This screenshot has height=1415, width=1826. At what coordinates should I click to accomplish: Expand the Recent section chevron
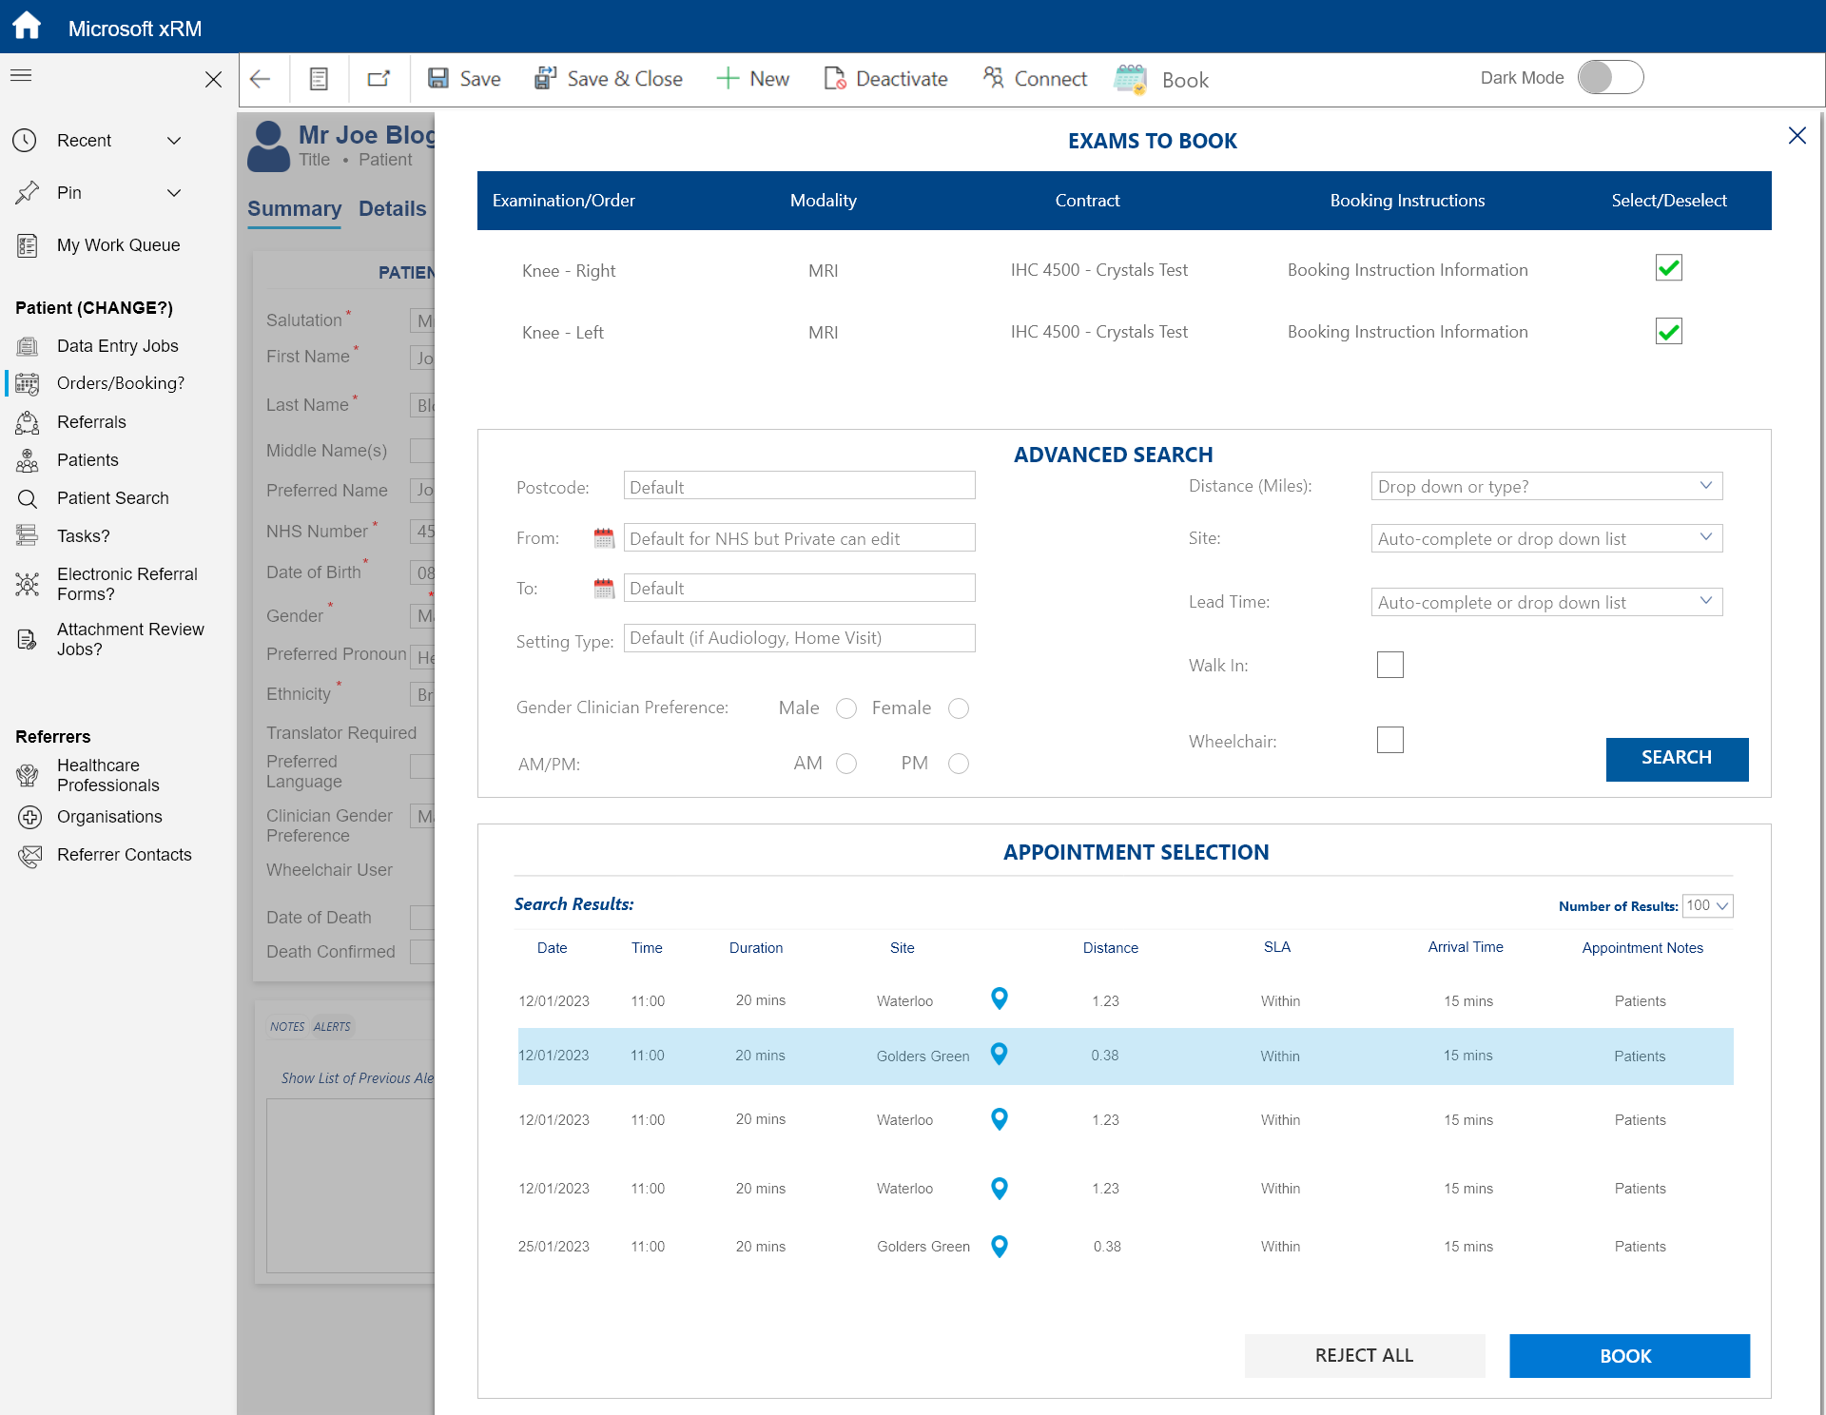pyautogui.click(x=174, y=141)
